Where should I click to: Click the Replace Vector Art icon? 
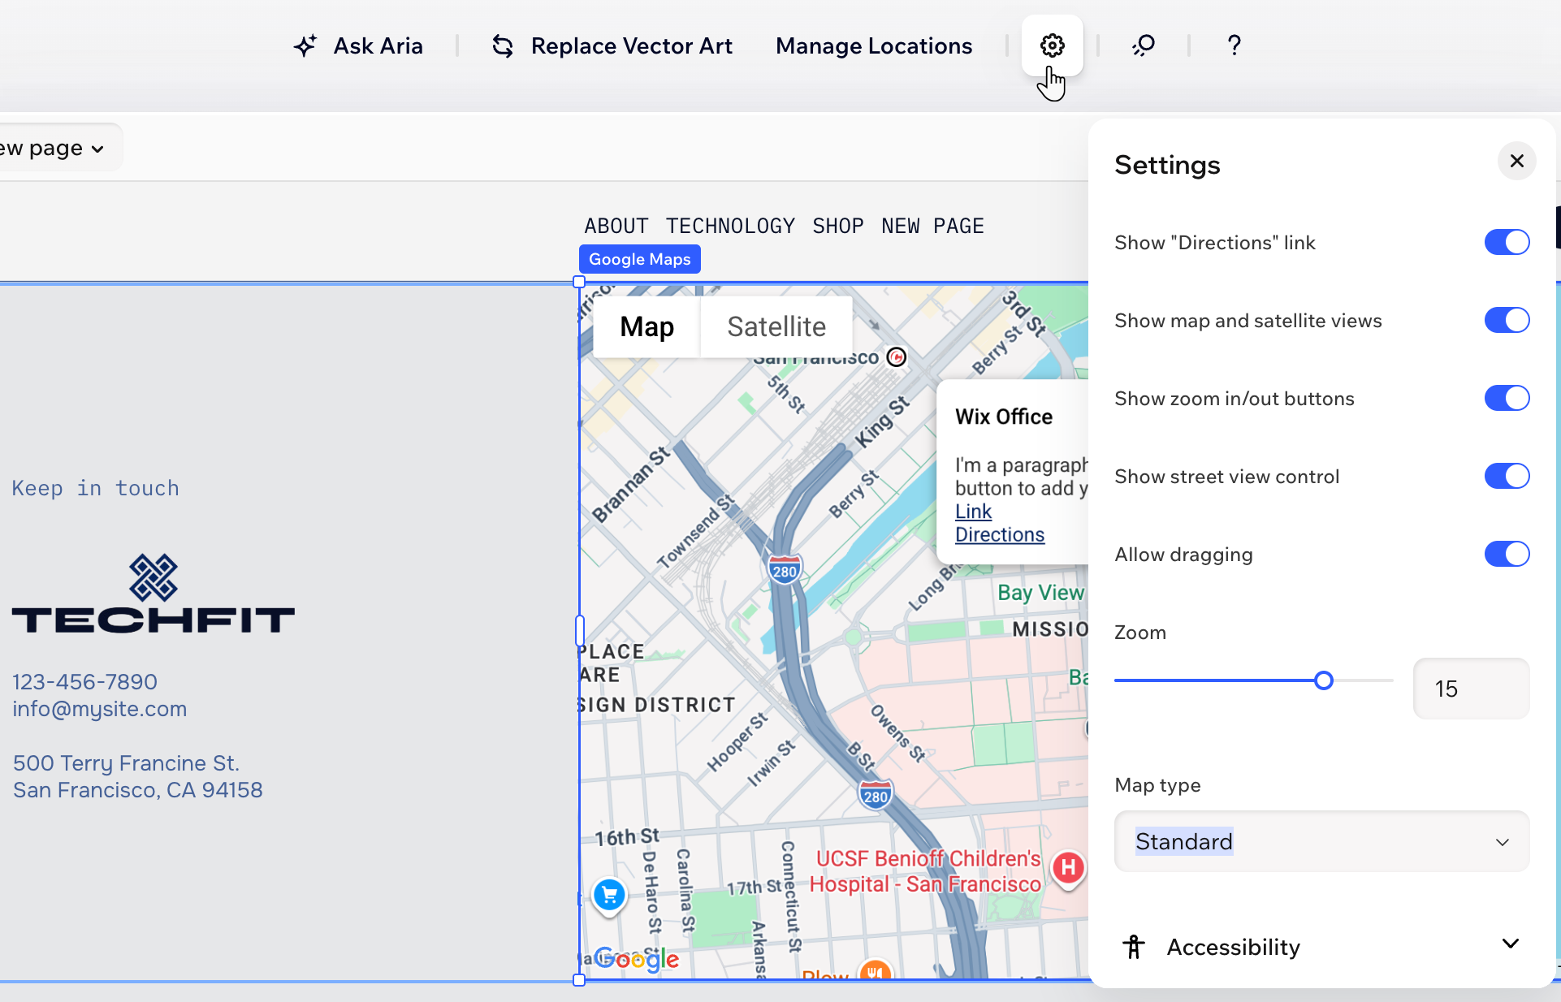coord(503,46)
